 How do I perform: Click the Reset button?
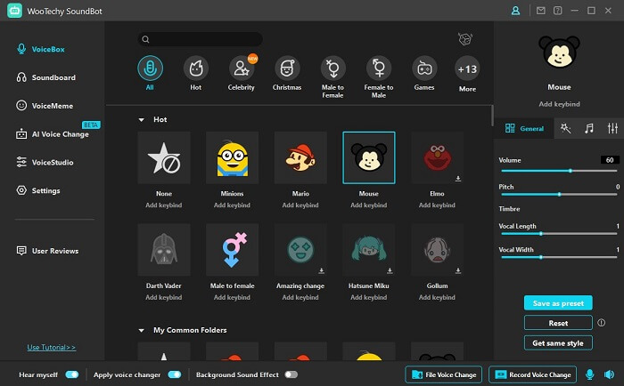coord(558,323)
